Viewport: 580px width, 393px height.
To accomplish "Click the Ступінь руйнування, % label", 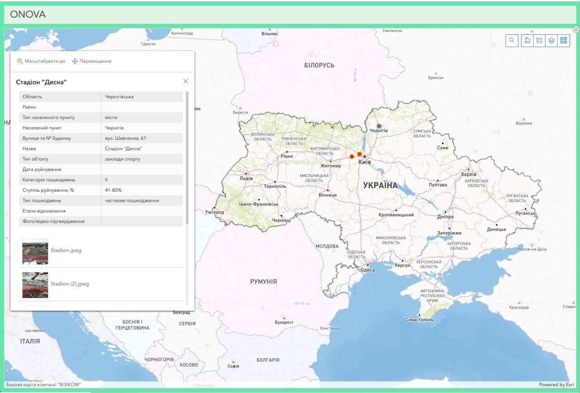I will point(48,190).
